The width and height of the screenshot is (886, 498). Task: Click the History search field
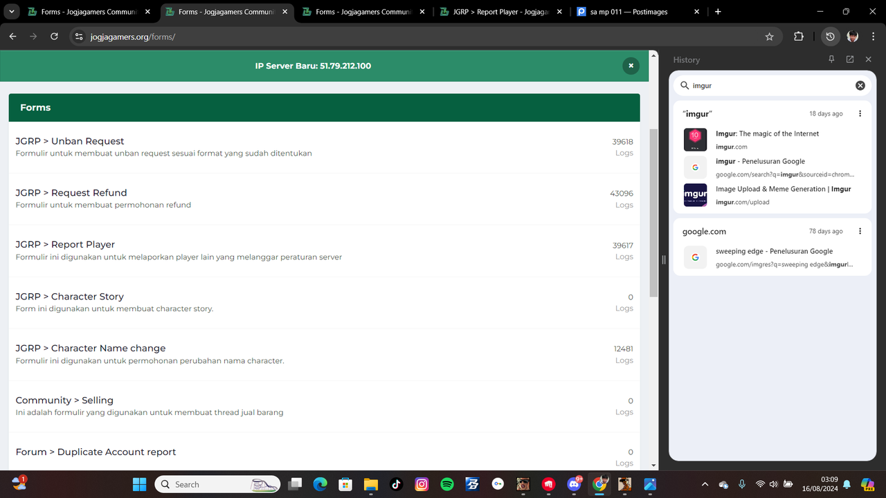pyautogui.click(x=772, y=86)
